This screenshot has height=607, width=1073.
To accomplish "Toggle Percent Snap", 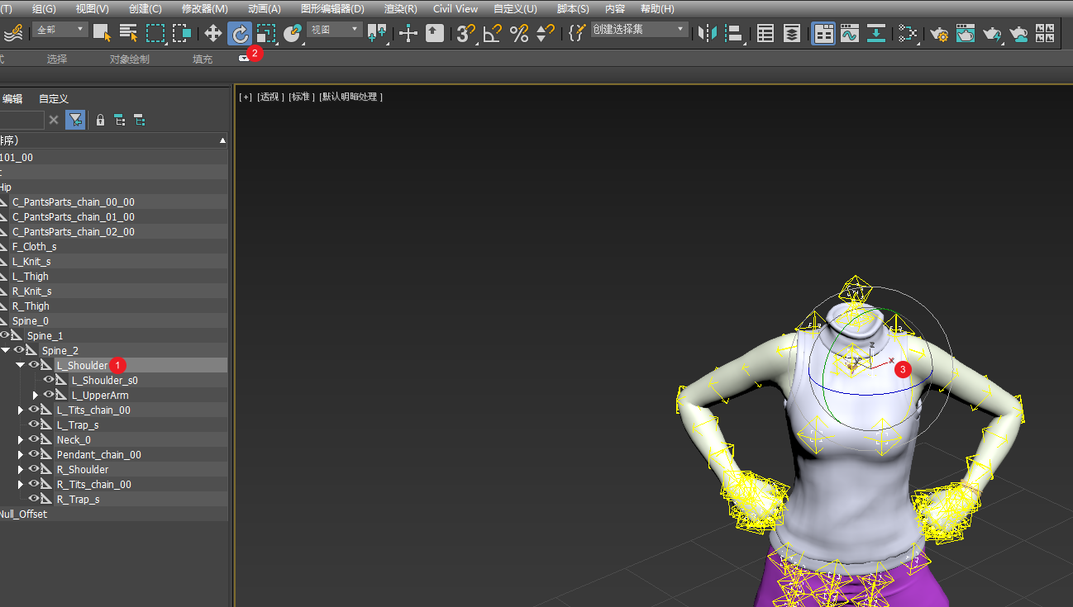I will coord(519,33).
